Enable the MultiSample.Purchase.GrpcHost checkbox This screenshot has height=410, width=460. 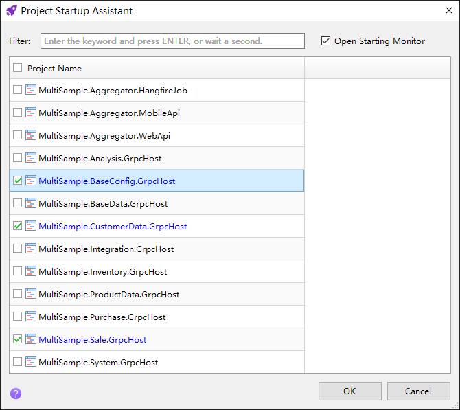(x=18, y=317)
